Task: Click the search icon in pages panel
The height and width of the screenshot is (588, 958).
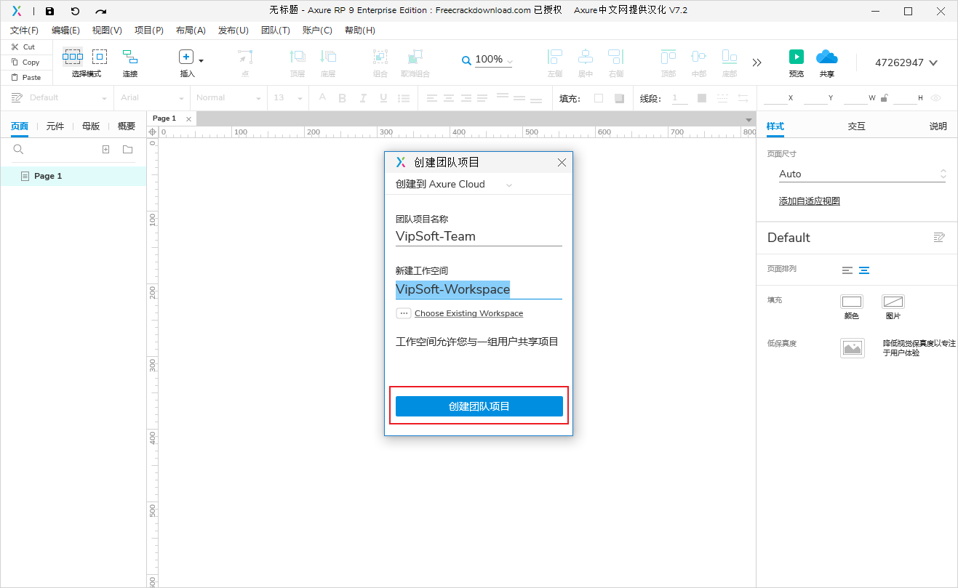Action: 19,149
